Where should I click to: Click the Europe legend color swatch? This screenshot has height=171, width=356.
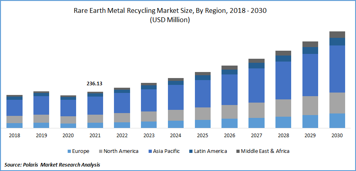tap(69, 151)
